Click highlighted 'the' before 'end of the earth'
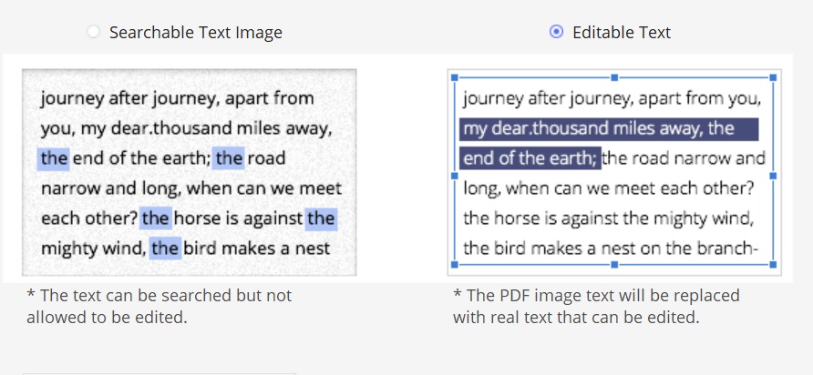Image resolution: width=813 pixels, height=375 pixels. click(54, 158)
